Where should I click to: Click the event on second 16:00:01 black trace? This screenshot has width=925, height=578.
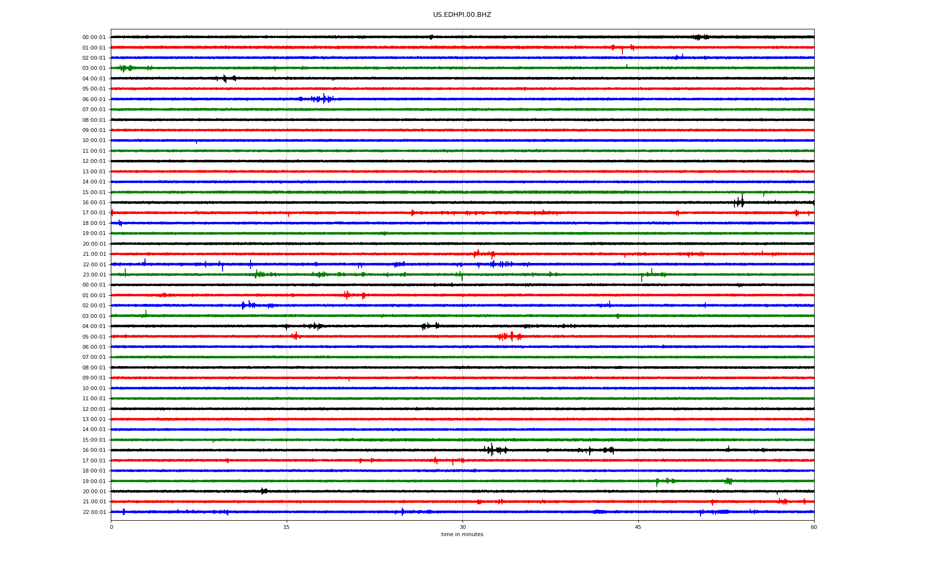pyautogui.click(x=491, y=450)
